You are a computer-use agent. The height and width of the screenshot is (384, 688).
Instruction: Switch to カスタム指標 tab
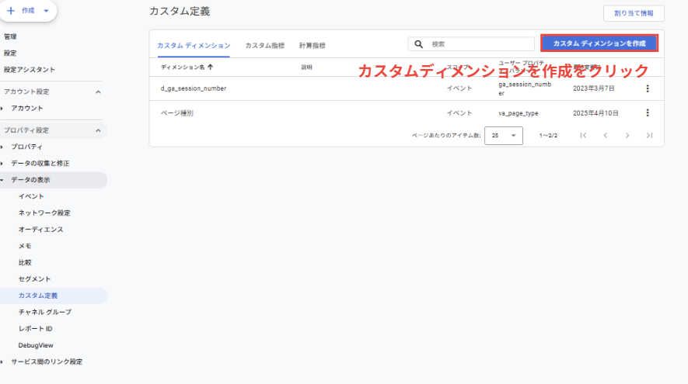264,46
